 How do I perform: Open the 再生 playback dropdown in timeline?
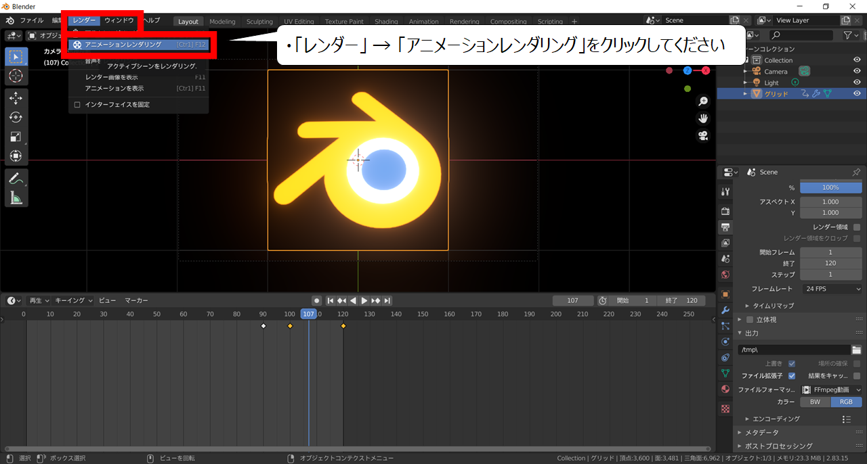pos(39,300)
